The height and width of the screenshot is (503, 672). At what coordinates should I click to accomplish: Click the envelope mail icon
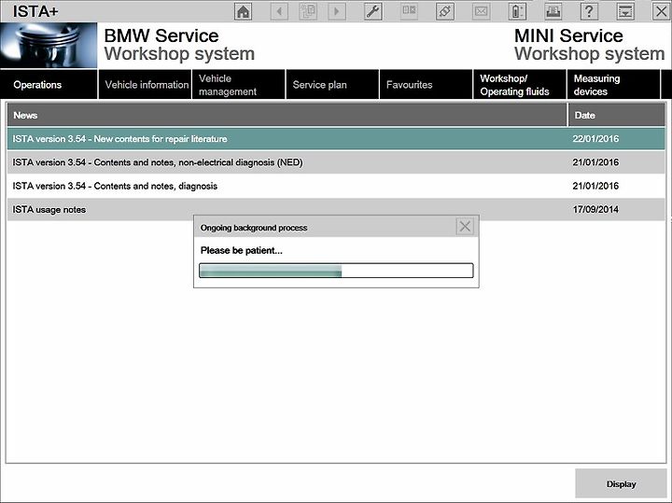click(x=481, y=11)
